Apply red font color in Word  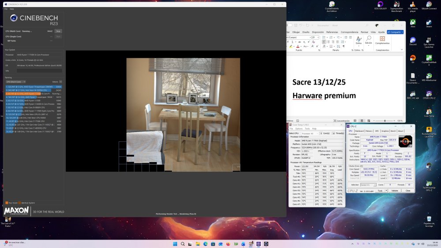coord(298,46)
